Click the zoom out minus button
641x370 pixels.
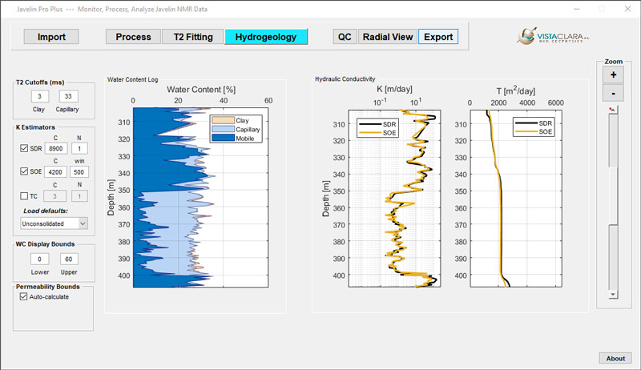pyautogui.click(x=613, y=93)
